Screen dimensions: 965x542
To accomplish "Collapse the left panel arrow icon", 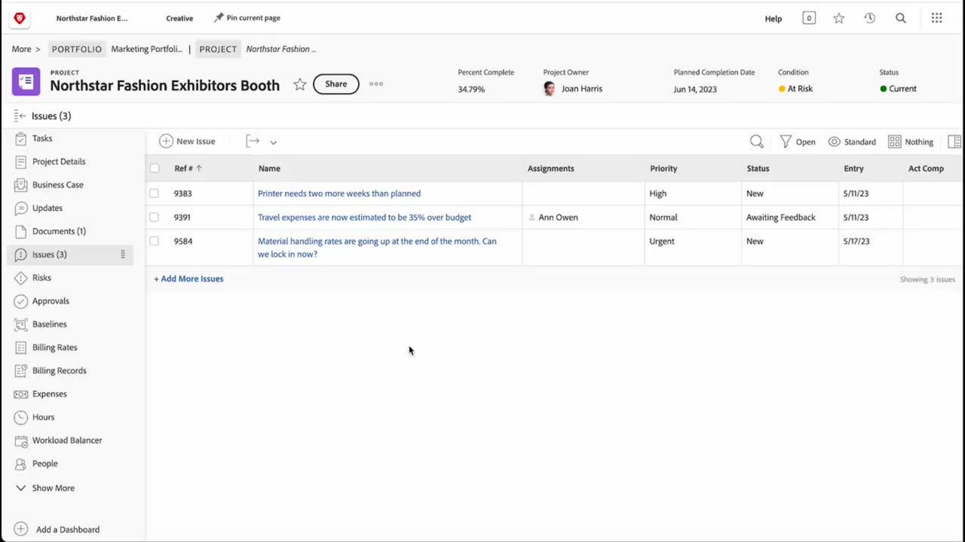I will 20,116.
